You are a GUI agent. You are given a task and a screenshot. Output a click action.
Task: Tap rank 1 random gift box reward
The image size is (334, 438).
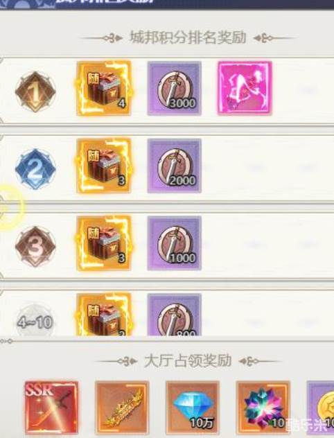(104, 88)
